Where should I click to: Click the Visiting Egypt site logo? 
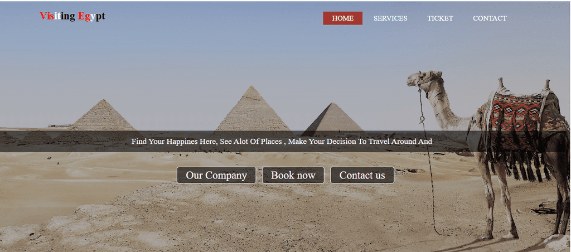point(72,16)
